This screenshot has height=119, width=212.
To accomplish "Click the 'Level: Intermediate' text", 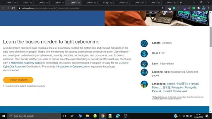I will tap(163, 63).
